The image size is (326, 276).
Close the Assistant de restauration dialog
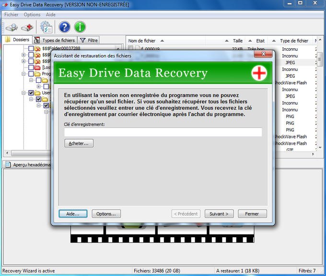pyautogui.click(x=263, y=54)
